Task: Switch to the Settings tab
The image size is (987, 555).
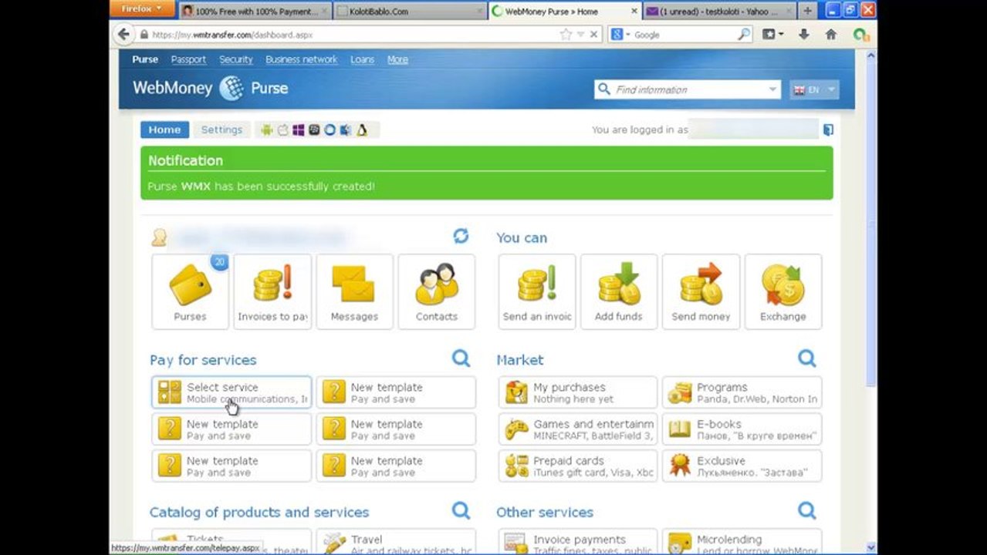Action: (x=221, y=129)
